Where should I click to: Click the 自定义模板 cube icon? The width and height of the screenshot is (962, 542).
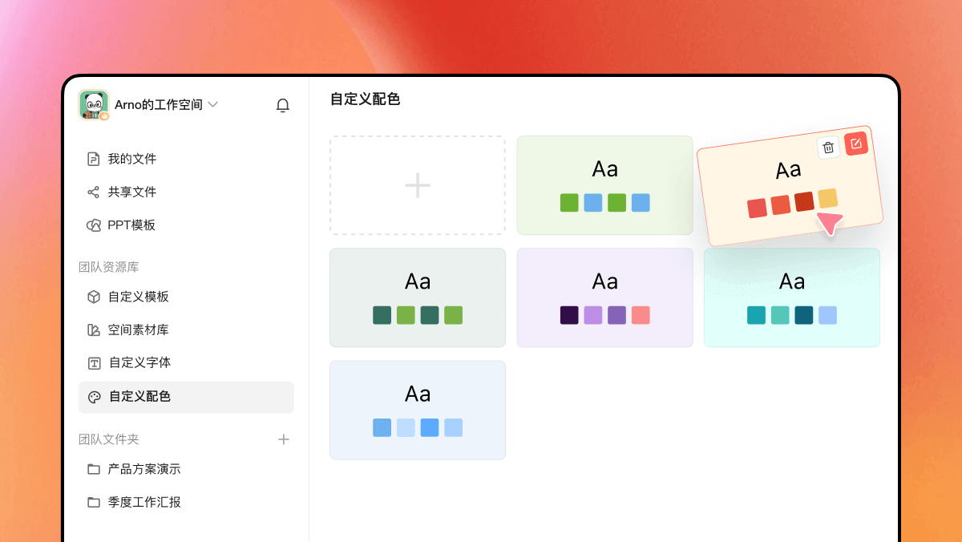coord(94,297)
